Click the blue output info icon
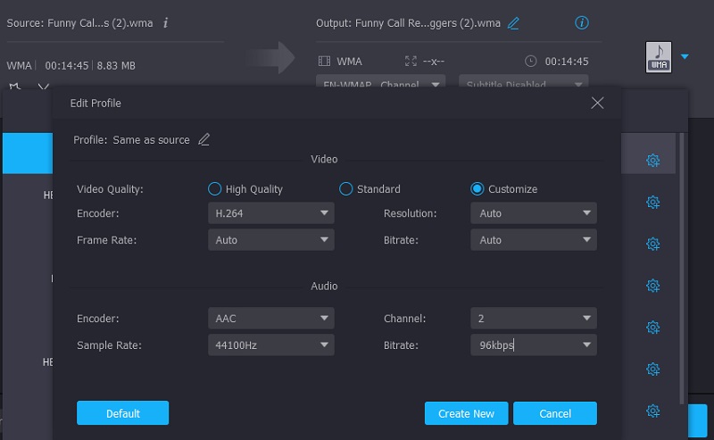Image resolution: width=714 pixels, height=440 pixels. click(582, 22)
